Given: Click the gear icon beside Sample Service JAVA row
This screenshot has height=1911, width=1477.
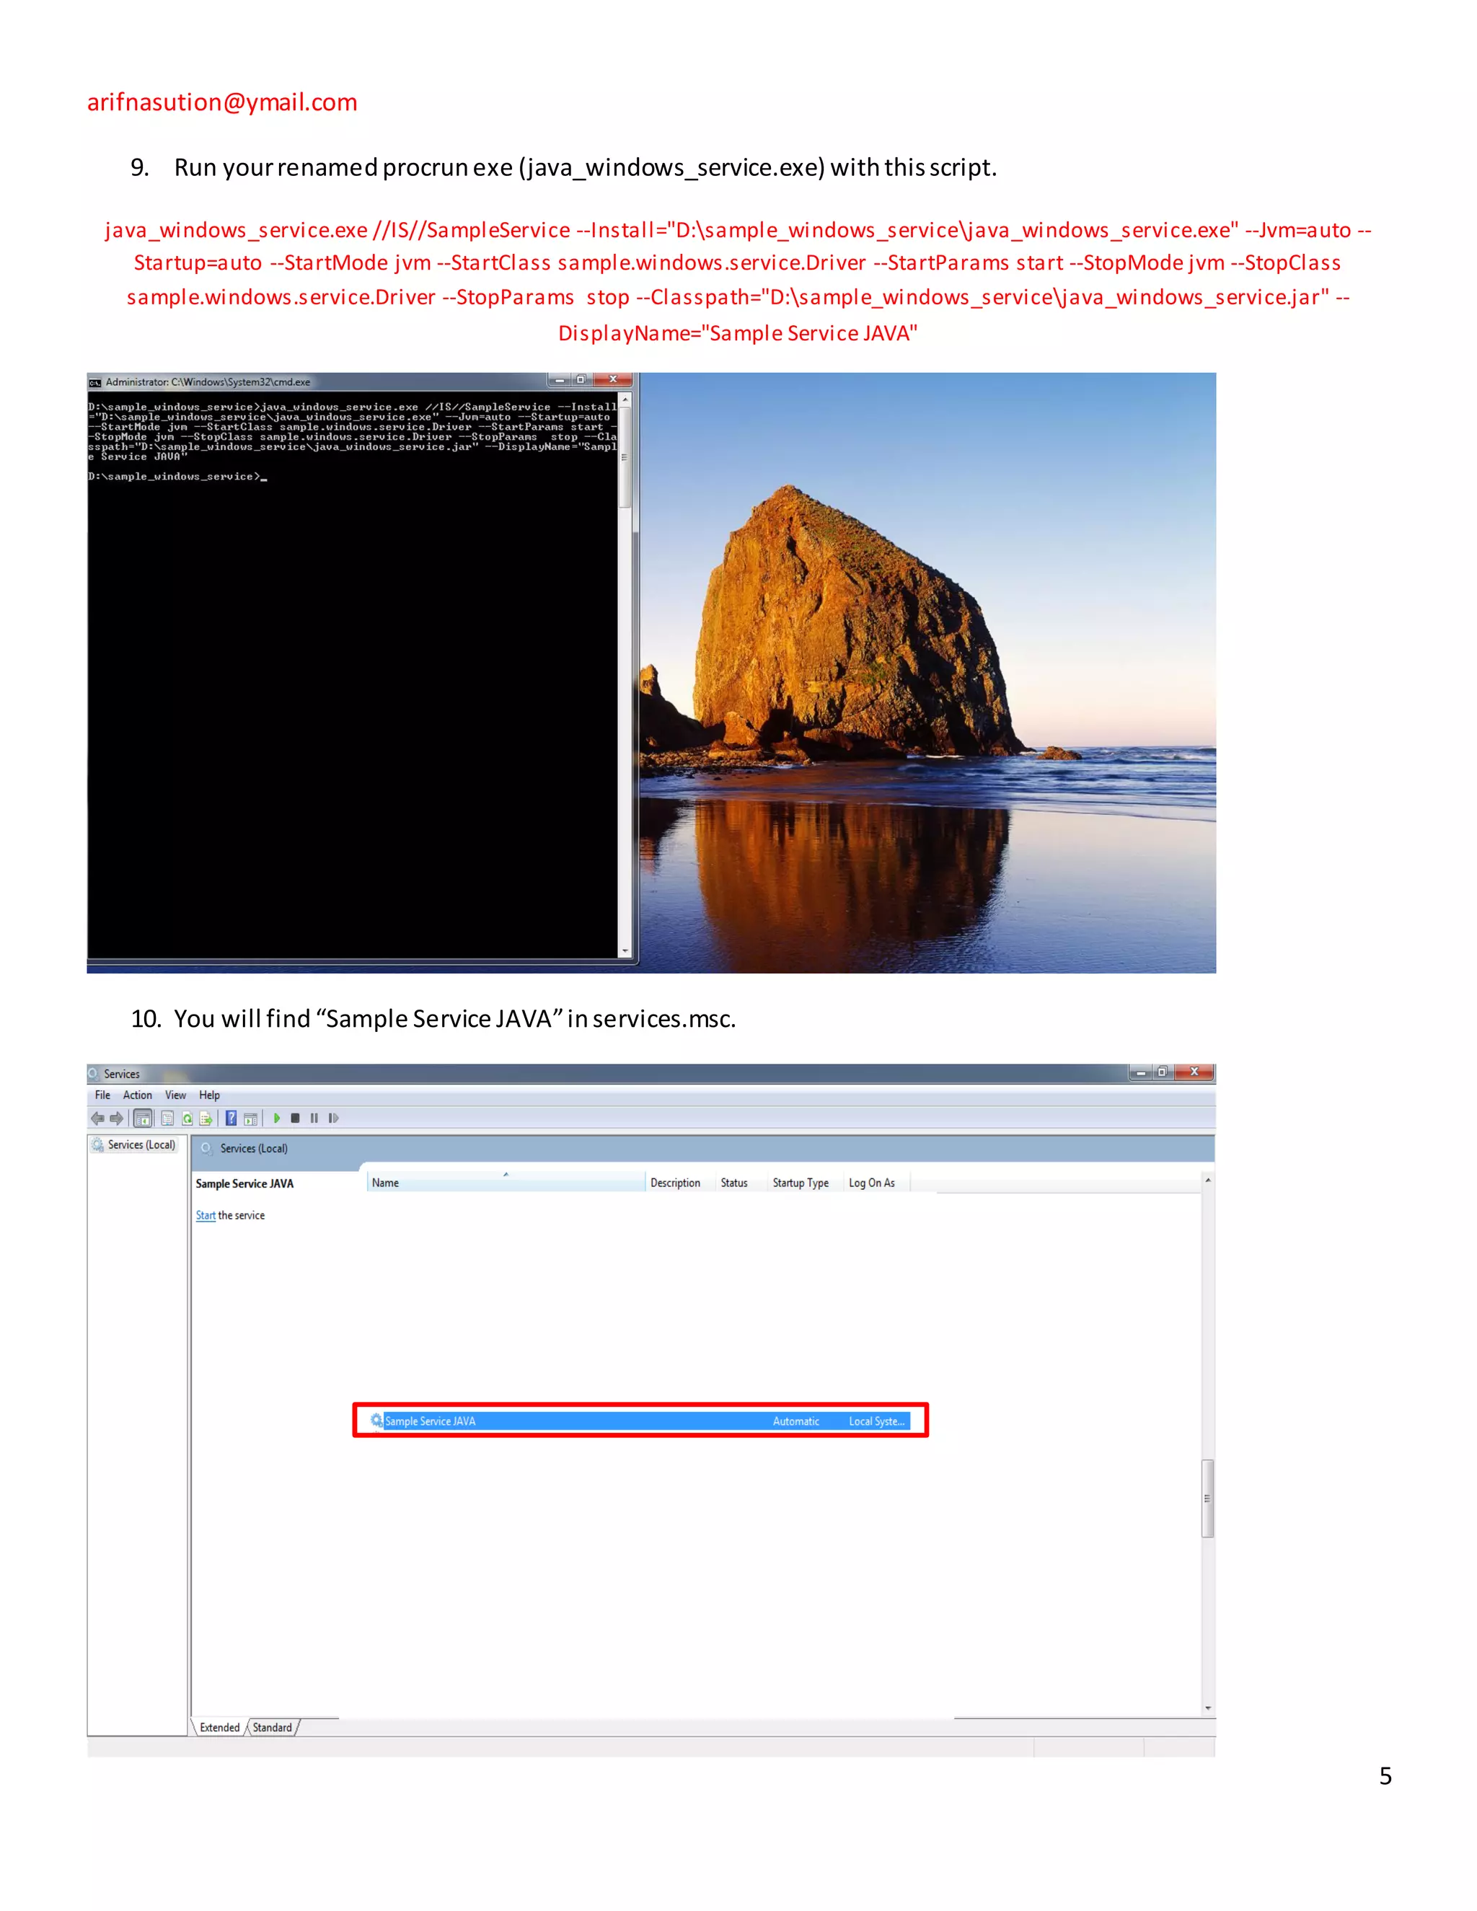Looking at the screenshot, I should click(x=376, y=1420).
